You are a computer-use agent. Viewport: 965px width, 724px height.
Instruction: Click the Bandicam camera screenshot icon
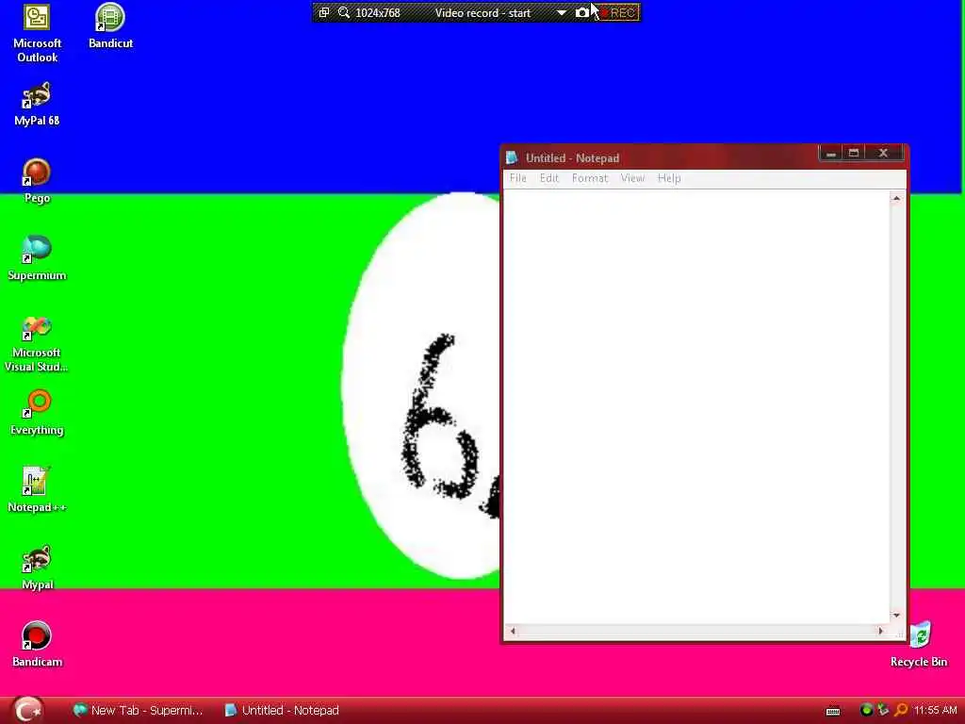coord(581,12)
